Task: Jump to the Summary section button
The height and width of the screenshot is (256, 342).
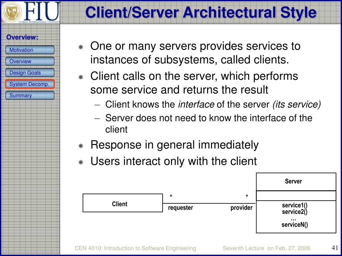Action: point(30,95)
